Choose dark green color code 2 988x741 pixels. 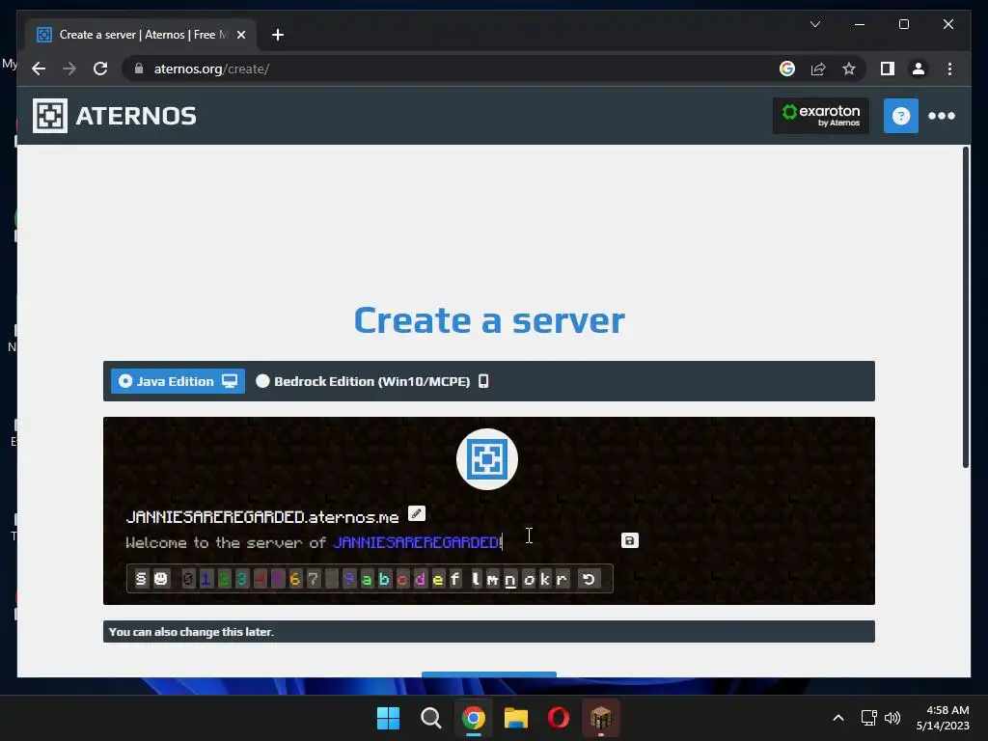(224, 579)
